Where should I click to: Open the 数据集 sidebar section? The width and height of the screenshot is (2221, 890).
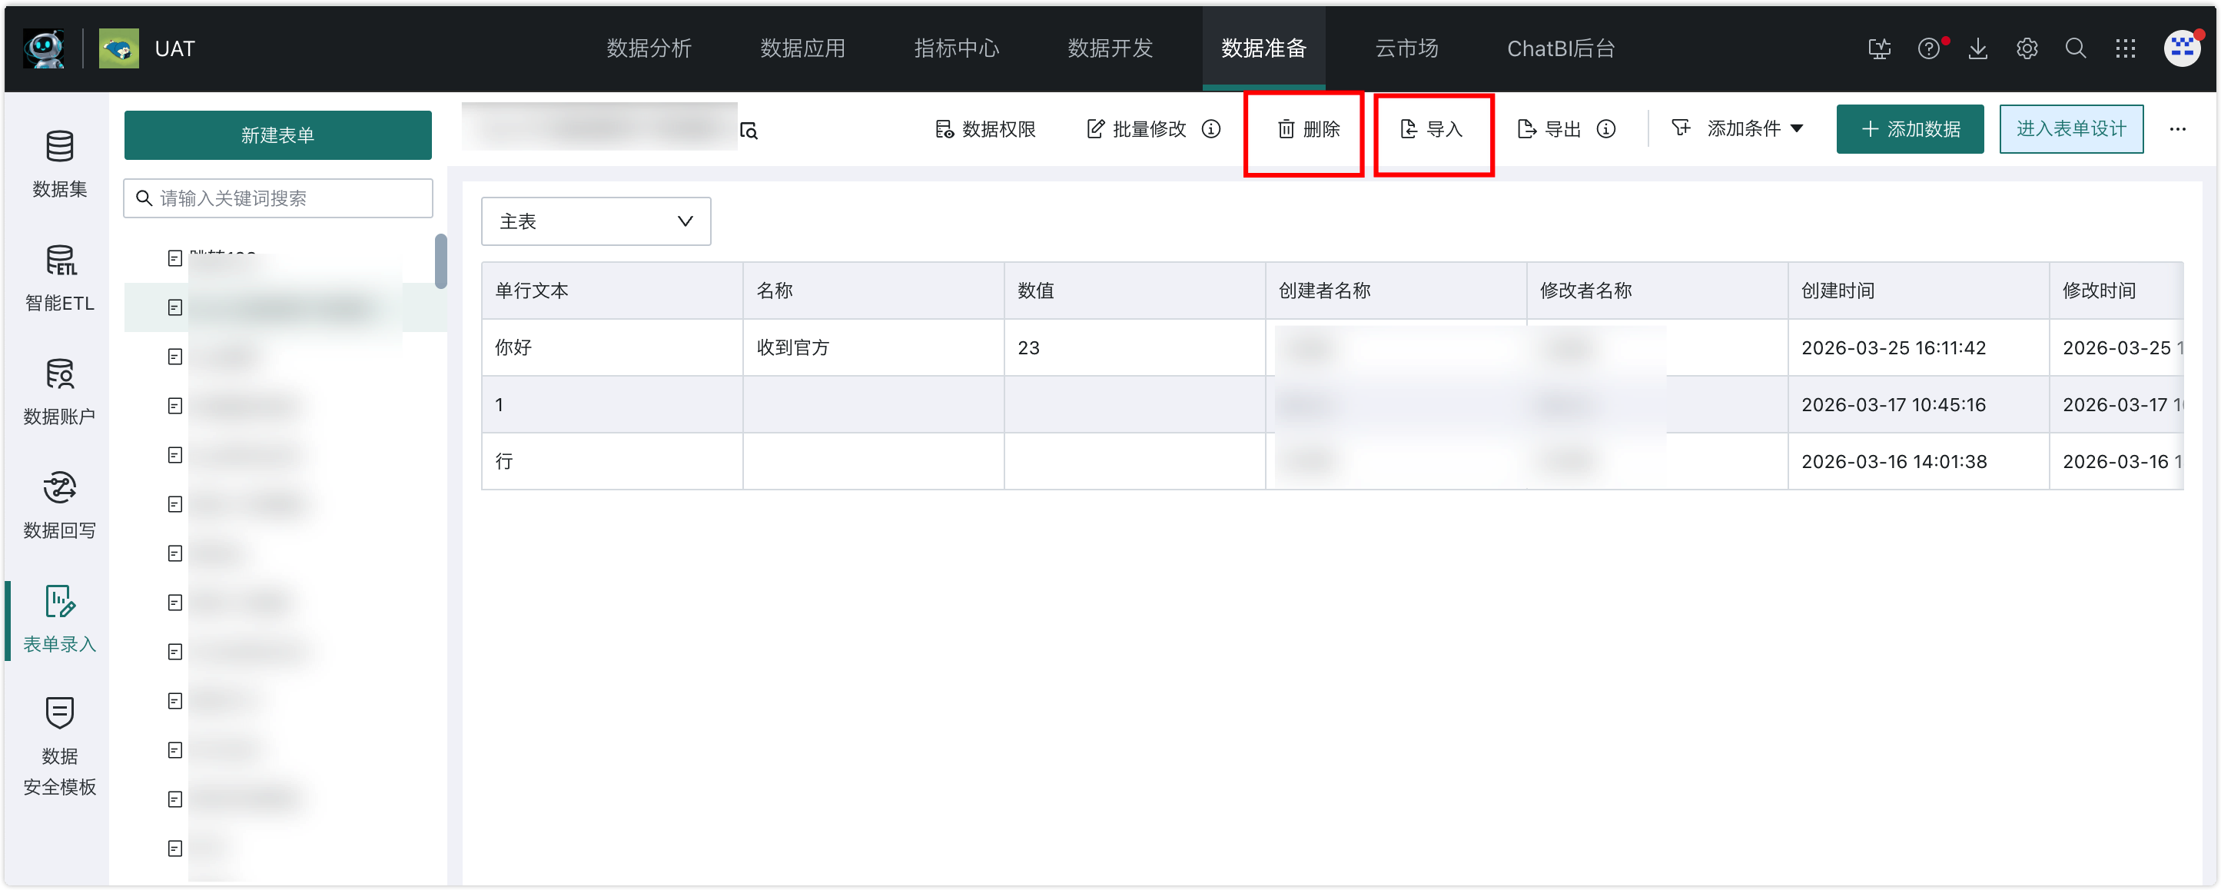58,164
